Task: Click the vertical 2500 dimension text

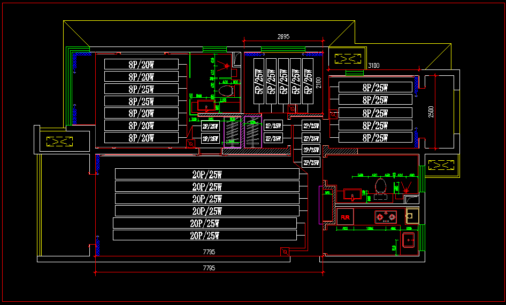Action: 431,112
